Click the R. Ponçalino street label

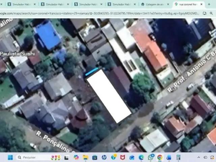point(55,142)
